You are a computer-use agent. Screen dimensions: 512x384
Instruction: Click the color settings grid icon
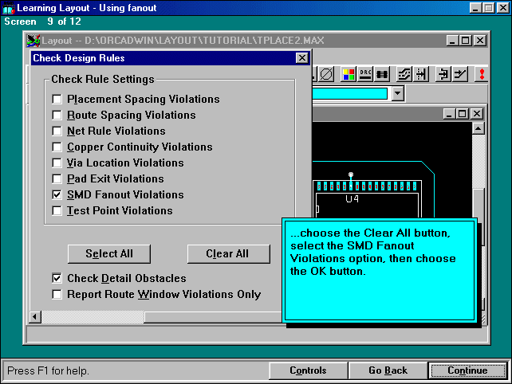349,74
